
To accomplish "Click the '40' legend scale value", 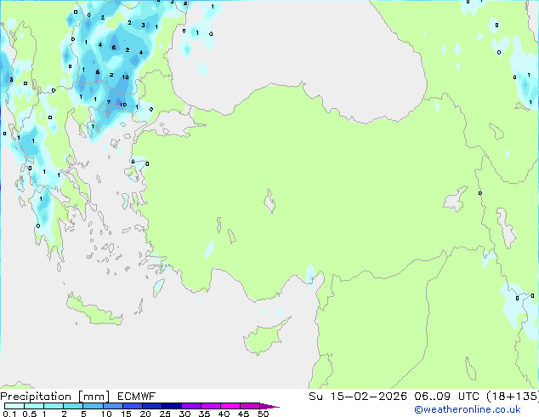I will click(x=224, y=414).
